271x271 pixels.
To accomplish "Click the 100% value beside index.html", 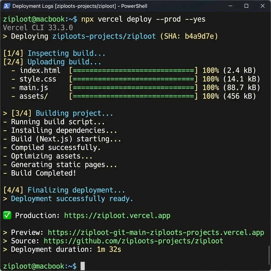I will coord(211,70).
